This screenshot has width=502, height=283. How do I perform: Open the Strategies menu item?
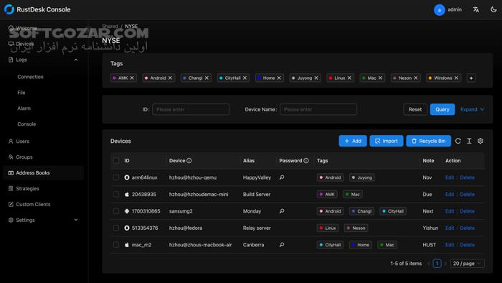pyautogui.click(x=44, y=188)
